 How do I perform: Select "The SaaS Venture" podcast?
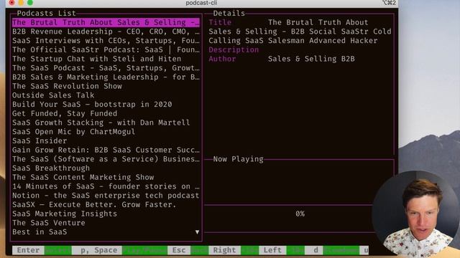(x=106, y=223)
